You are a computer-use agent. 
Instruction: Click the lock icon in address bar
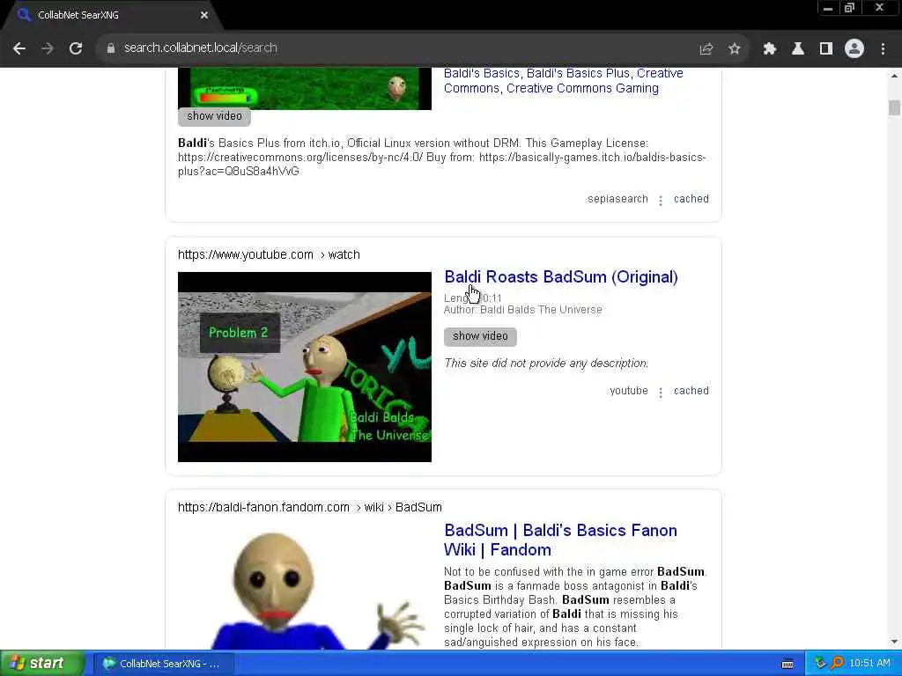(x=110, y=48)
